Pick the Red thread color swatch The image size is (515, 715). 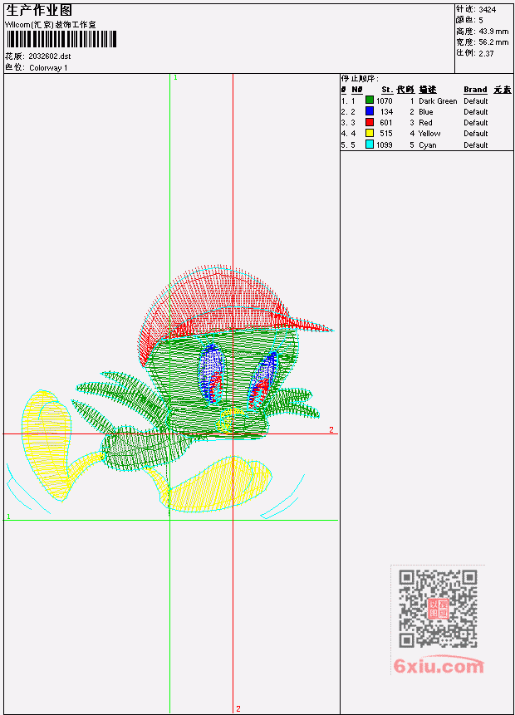tap(370, 122)
